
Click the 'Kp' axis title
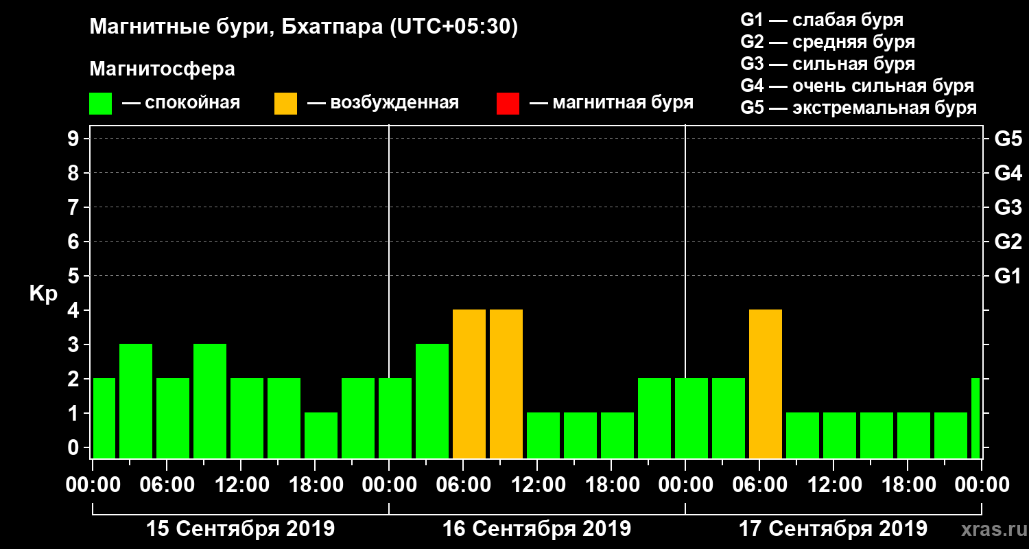(43, 293)
